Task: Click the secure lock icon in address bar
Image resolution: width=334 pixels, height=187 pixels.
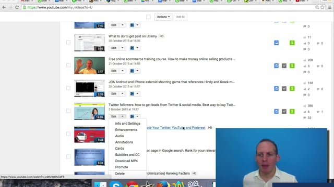Action: point(25,7)
